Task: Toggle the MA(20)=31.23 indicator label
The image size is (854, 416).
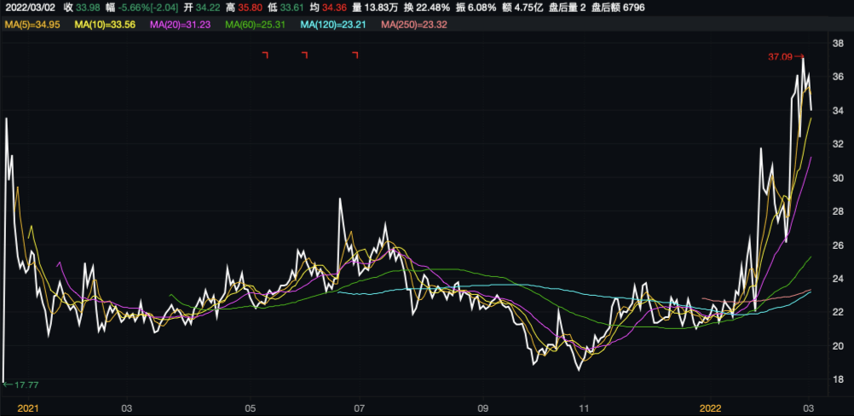Action: pos(181,25)
